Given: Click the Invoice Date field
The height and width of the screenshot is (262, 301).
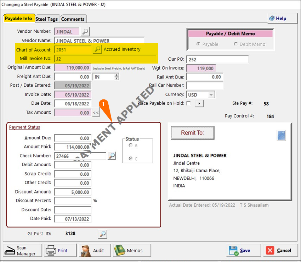Looking at the screenshot, I should 73,95.
